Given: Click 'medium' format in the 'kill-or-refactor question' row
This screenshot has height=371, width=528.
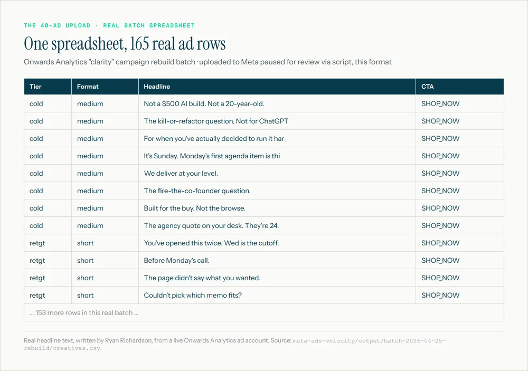Looking at the screenshot, I should (90, 121).
